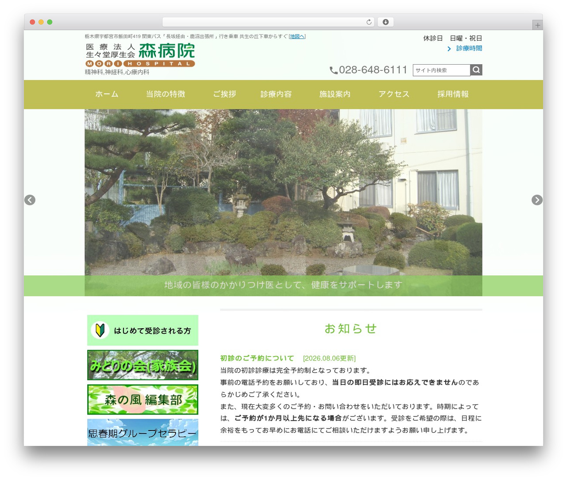Click the browser address bar
This screenshot has height=480, width=567.
(268, 22)
